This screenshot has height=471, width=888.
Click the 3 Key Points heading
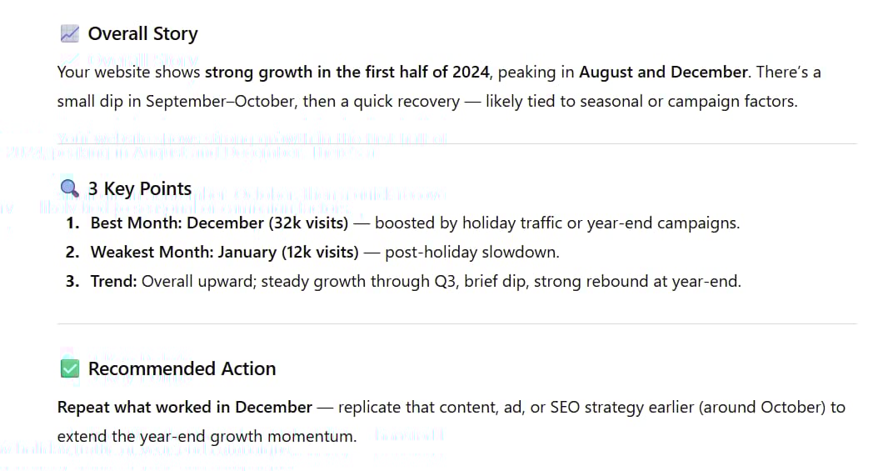[140, 188]
